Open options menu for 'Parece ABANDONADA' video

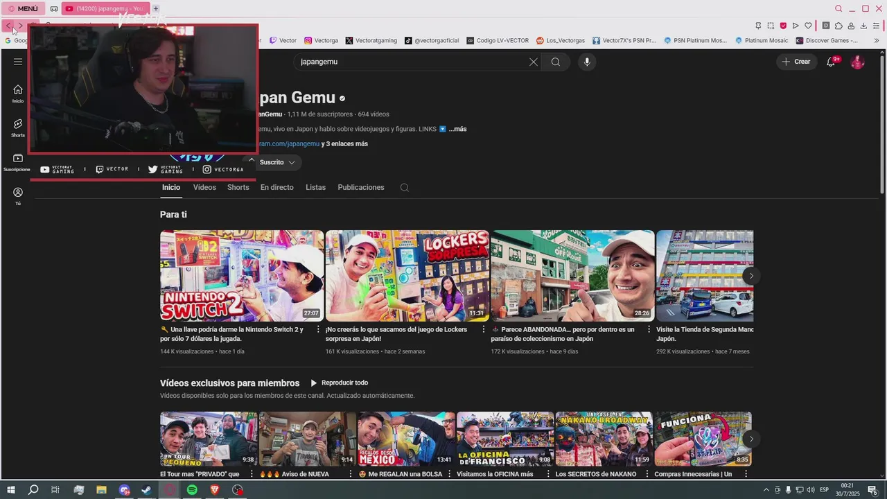(649, 330)
